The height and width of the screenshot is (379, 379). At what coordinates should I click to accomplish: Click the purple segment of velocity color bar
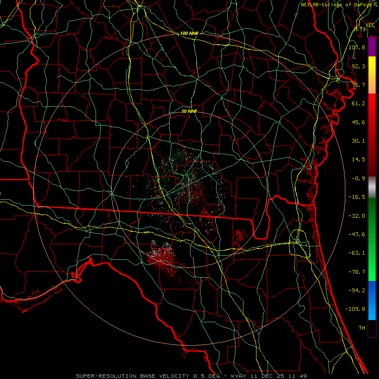372,47
